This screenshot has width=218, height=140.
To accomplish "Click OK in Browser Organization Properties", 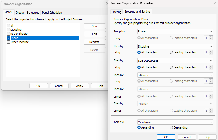I will pyautogui.click(x=166, y=137).
